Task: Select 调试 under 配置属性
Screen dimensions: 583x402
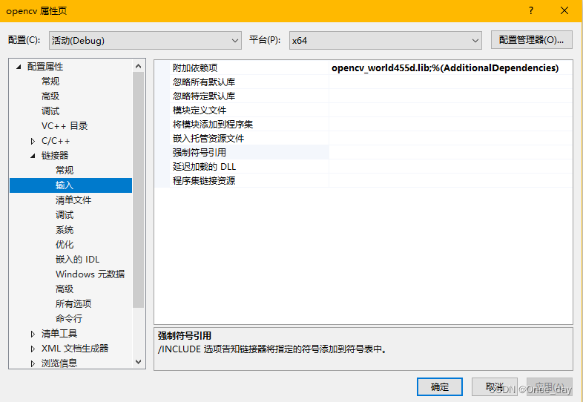Action: 50,111
